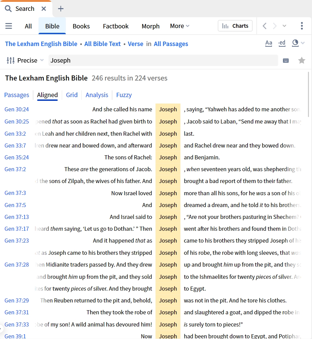
Task: Expand the More search types menu
Action: 180,26
